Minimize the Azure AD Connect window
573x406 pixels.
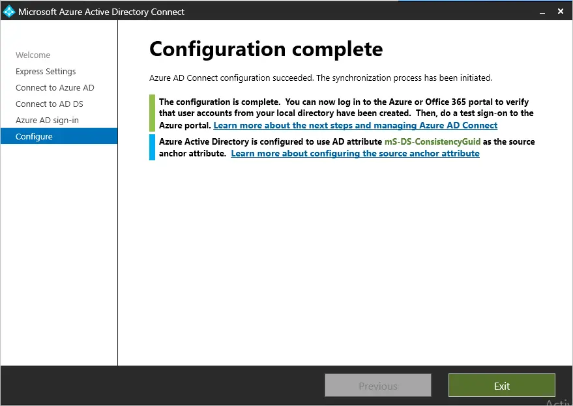[542, 12]
